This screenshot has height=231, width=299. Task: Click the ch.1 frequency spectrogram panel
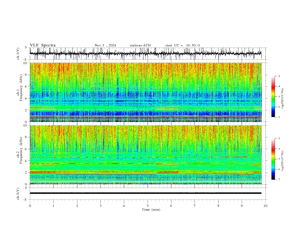[145, 92]
